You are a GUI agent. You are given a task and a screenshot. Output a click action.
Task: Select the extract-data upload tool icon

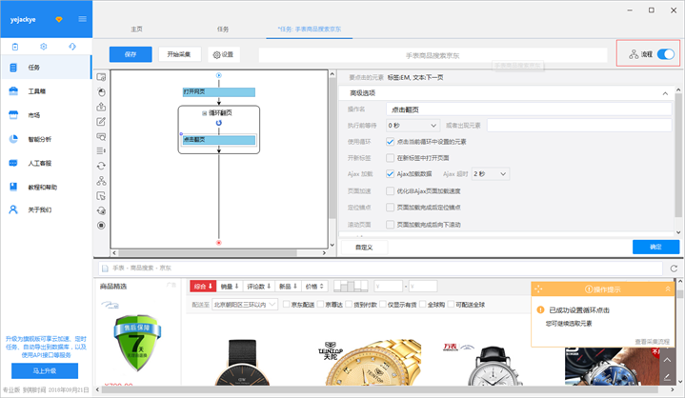pyautogui.click(x=101, y=107)
